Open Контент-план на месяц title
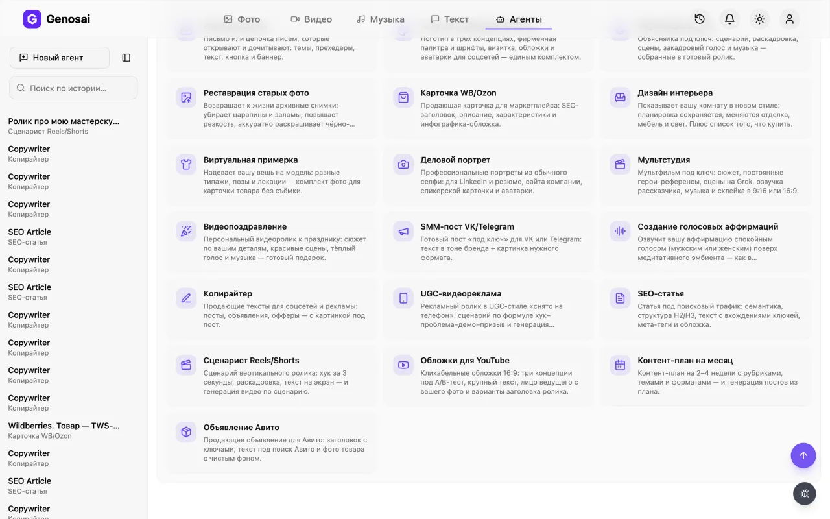This screenshot has height=519, width=830. point(685,360)
